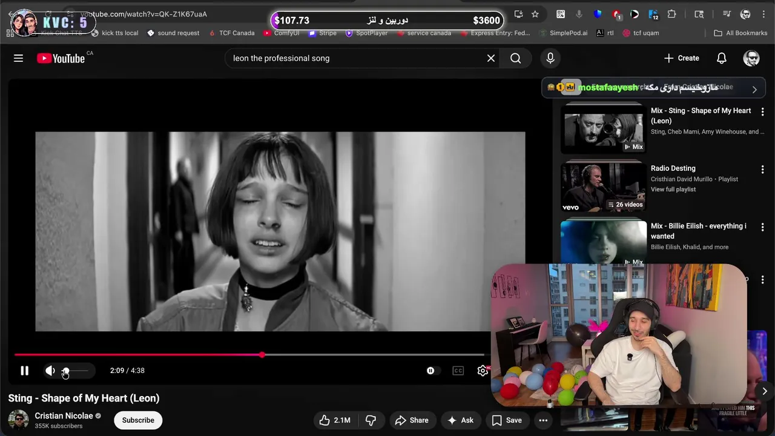
Task: Toggle closed captions CC button
Action: tap(458, 371)
